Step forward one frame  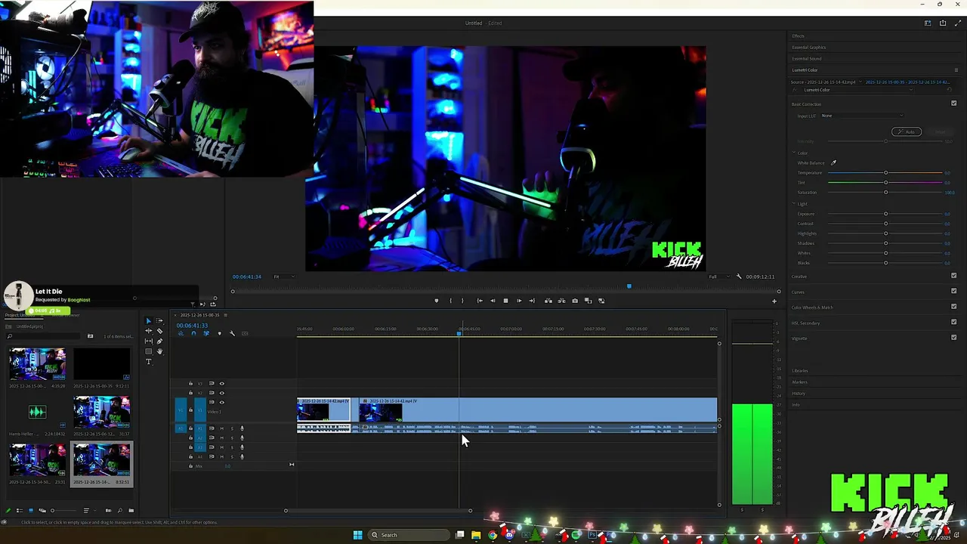point(519,301)
